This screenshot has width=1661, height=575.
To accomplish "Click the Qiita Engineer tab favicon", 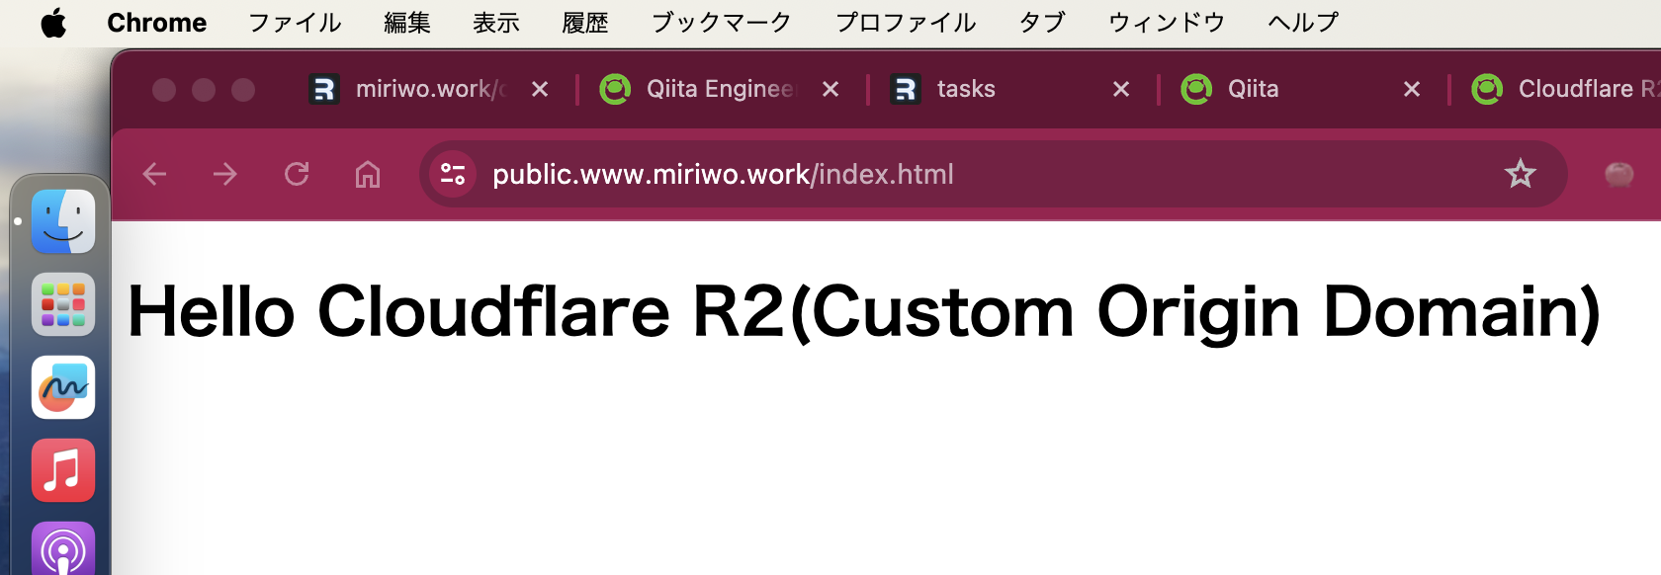I will (x=615, y=89).
